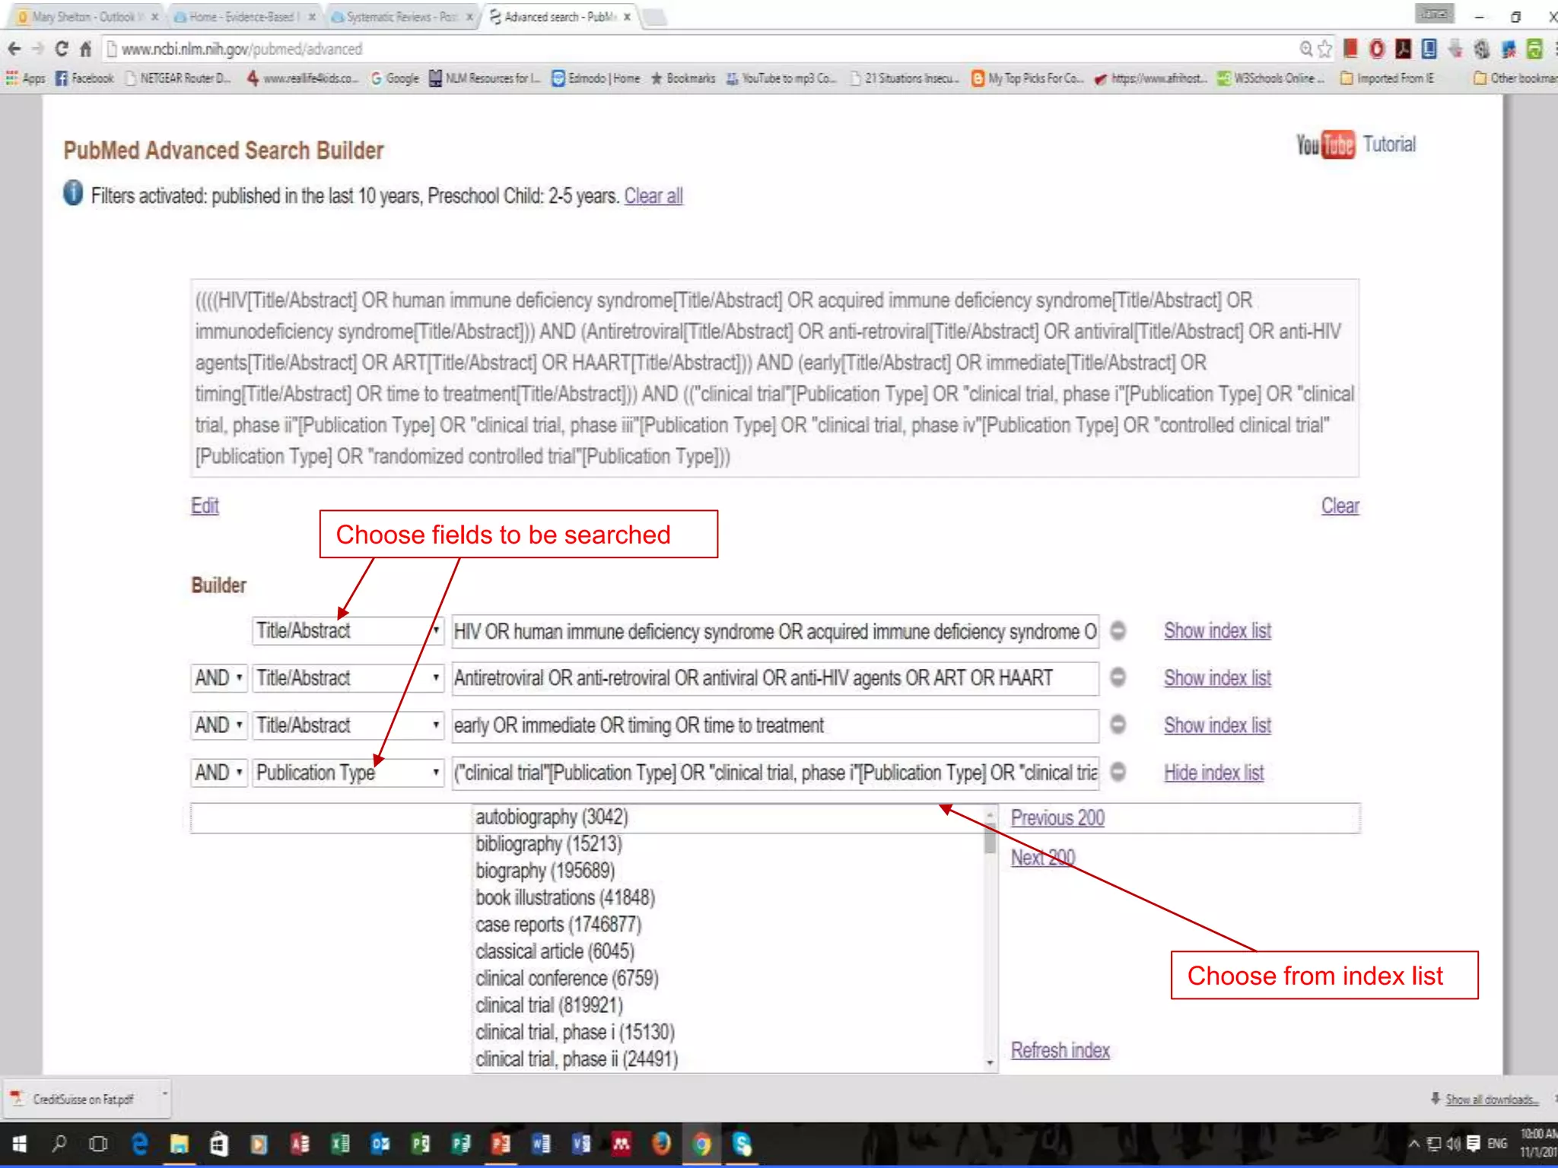This screenshot has height=1168, width=1558.
Task: Click Show all downloads link
Action: pyautogui.click(x=1491, y=1100)
